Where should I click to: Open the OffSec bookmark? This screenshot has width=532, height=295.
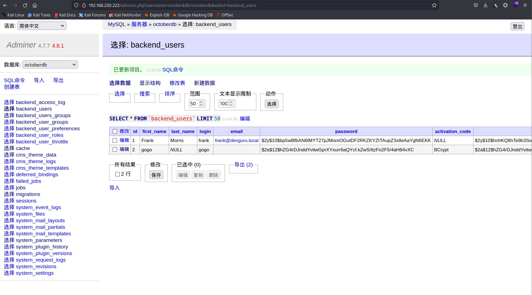coord(225,15)
